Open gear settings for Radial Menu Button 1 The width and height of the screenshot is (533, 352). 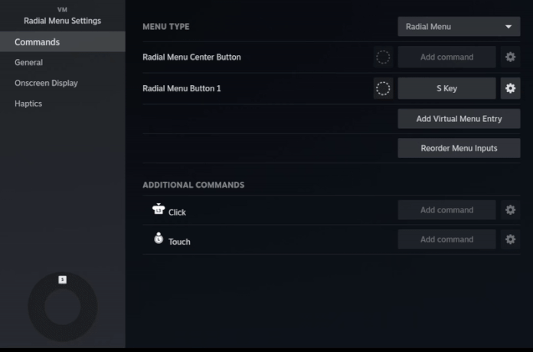click(510, 88)
